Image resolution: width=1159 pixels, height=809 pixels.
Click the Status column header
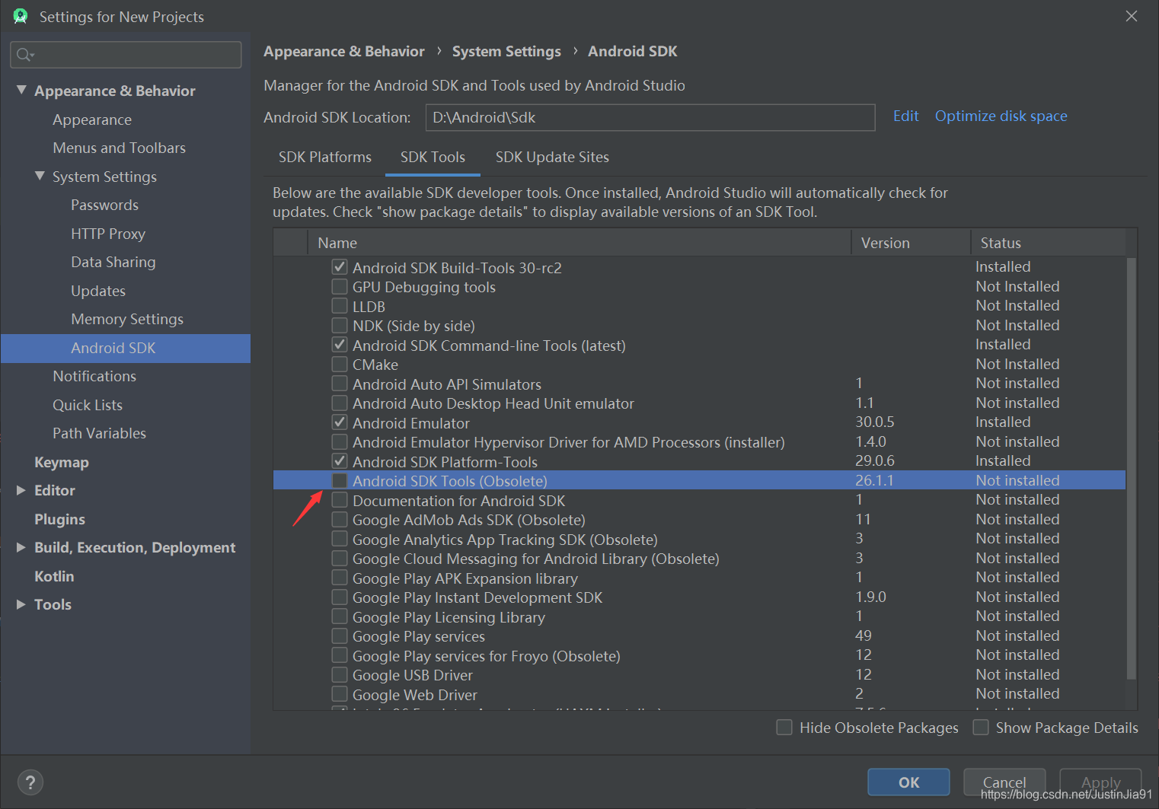point(1048,243)
